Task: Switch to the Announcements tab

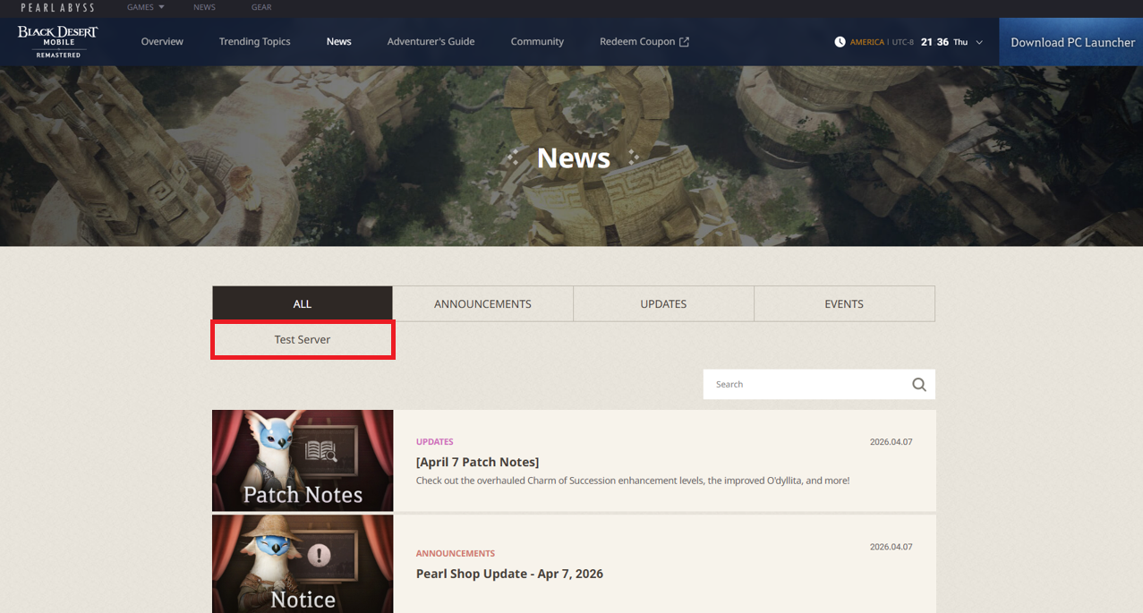Action: pos(482,304)
